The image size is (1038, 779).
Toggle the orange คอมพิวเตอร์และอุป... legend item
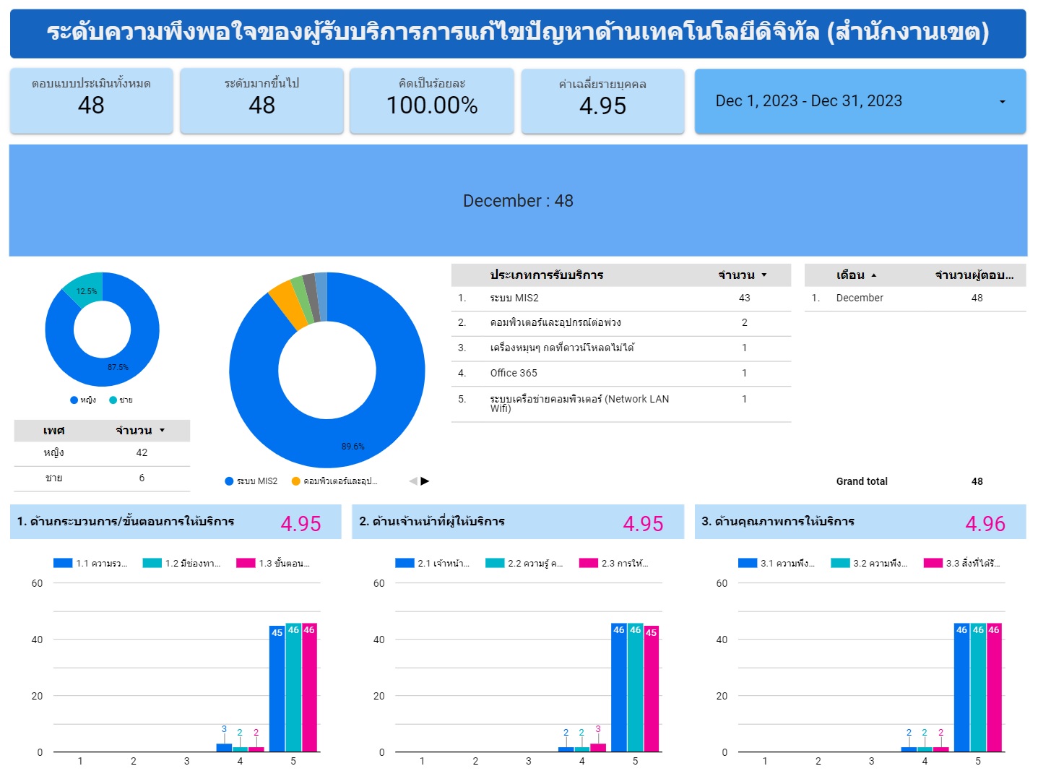[334, 481]
